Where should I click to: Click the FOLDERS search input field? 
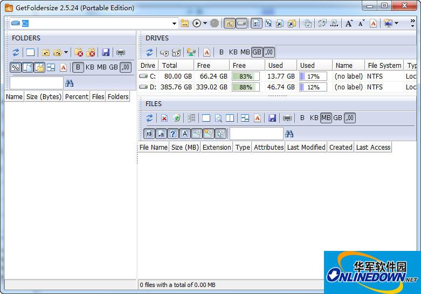pos(37,83)
